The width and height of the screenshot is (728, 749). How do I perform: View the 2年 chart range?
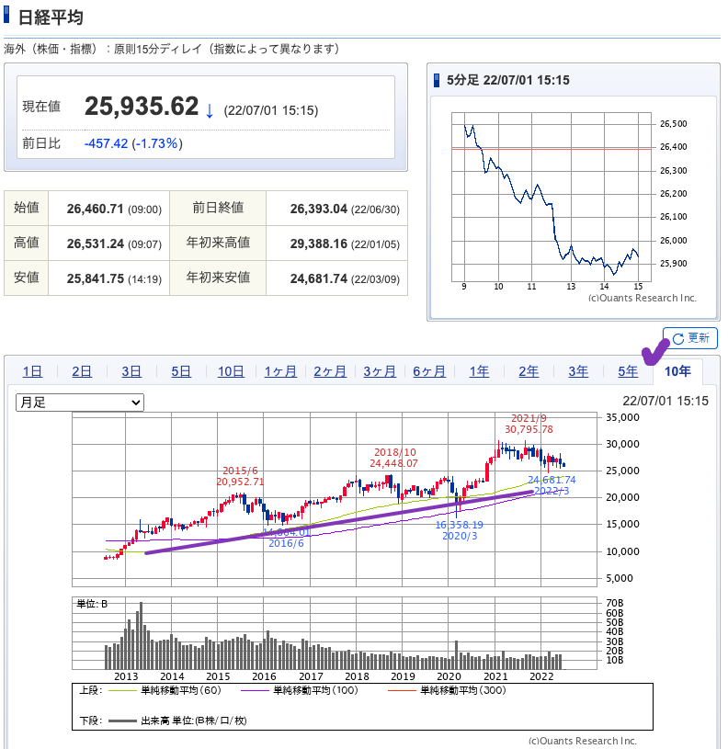pyautogui.click(x=529, y=371)
